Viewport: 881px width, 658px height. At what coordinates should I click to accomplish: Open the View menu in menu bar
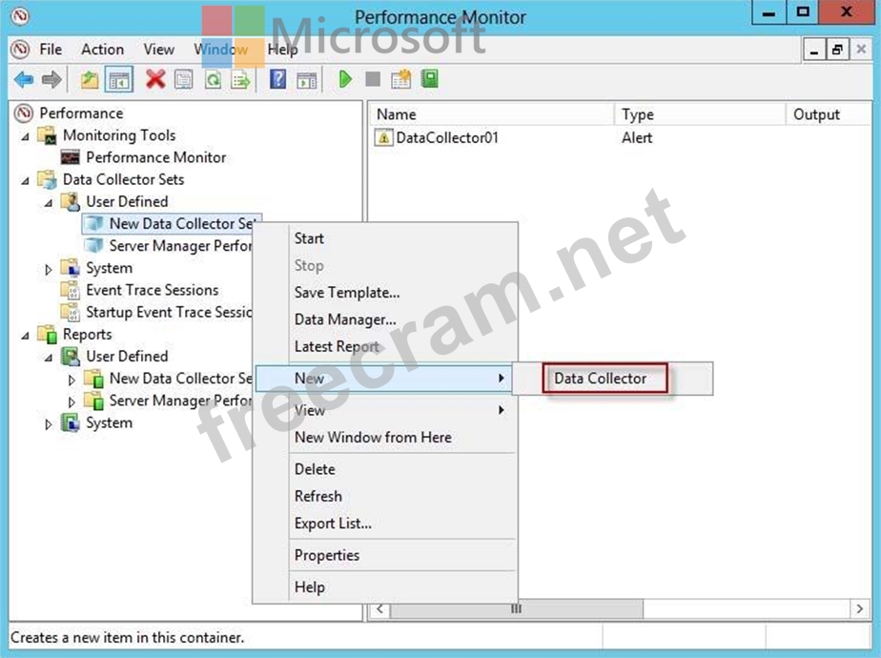tap(159, 50)
